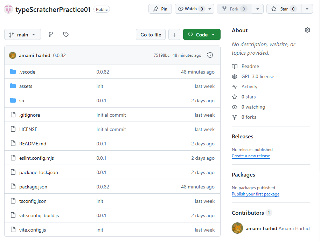Star this repository

[284, 9]
